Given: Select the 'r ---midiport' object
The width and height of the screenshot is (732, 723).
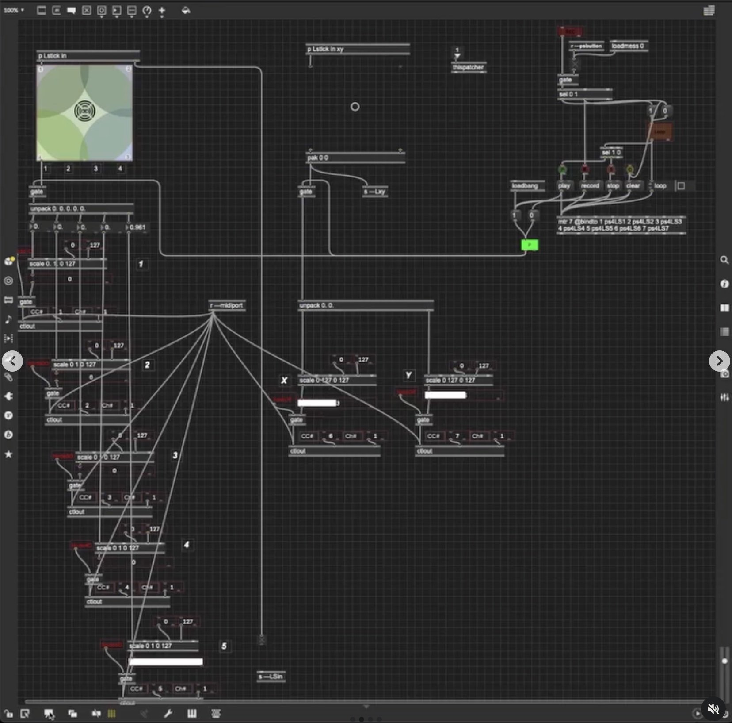Looking at the screenshot, I should 227,306.
